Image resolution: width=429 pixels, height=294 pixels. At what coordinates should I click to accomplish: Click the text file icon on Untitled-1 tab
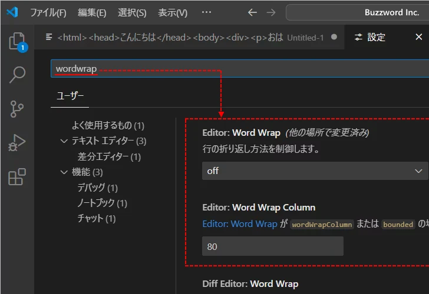point(49,37)
